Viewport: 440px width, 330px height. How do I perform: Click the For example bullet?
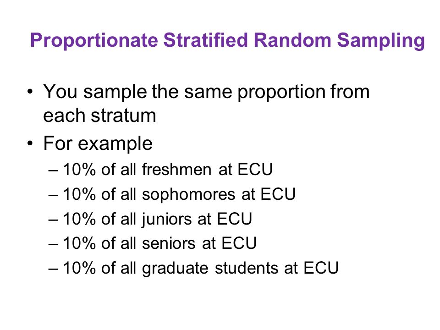tap(98, 144)
